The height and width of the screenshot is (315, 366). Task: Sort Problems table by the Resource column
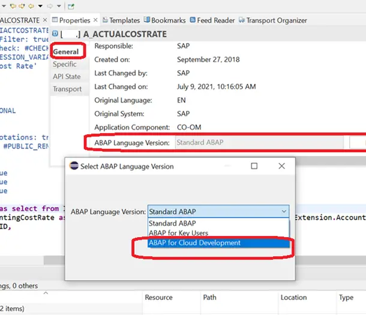coord(159,297)
